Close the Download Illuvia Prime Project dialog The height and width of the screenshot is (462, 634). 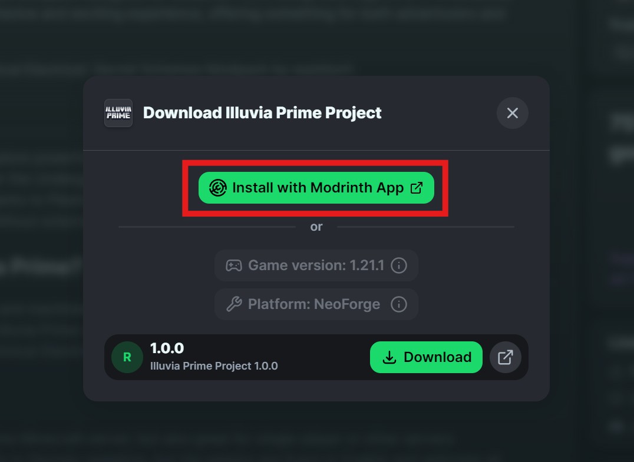click(x=512, y=113)
